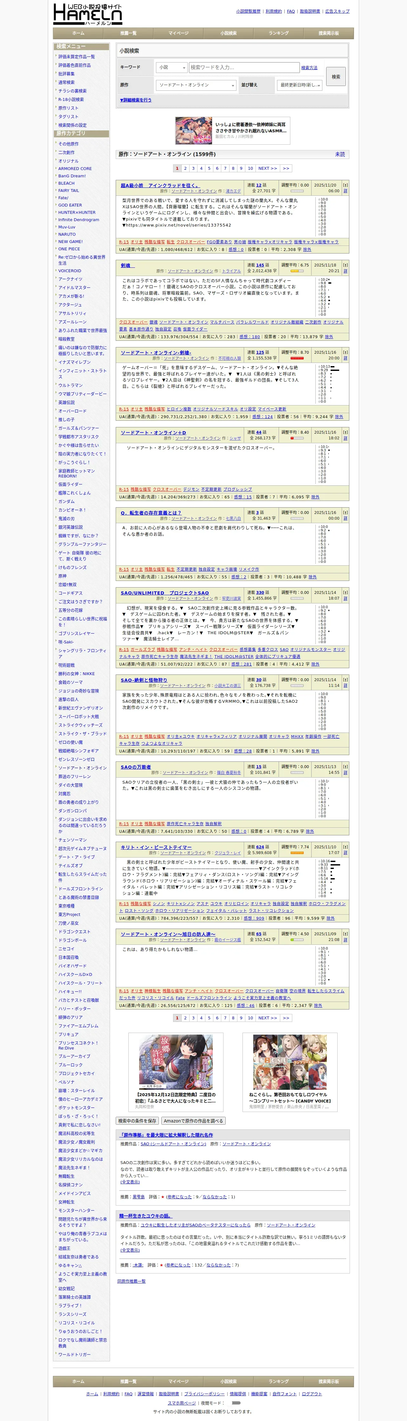The image size is (407, 1421).
Task: Click the [!] icon for SAOの万能者
Action: pyautogui.click(x=345, y=767)
